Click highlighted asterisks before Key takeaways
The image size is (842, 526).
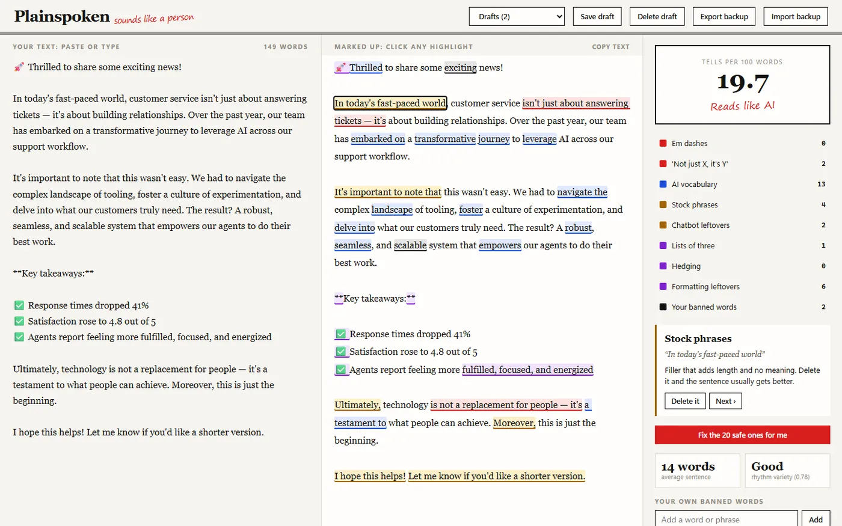339,298
